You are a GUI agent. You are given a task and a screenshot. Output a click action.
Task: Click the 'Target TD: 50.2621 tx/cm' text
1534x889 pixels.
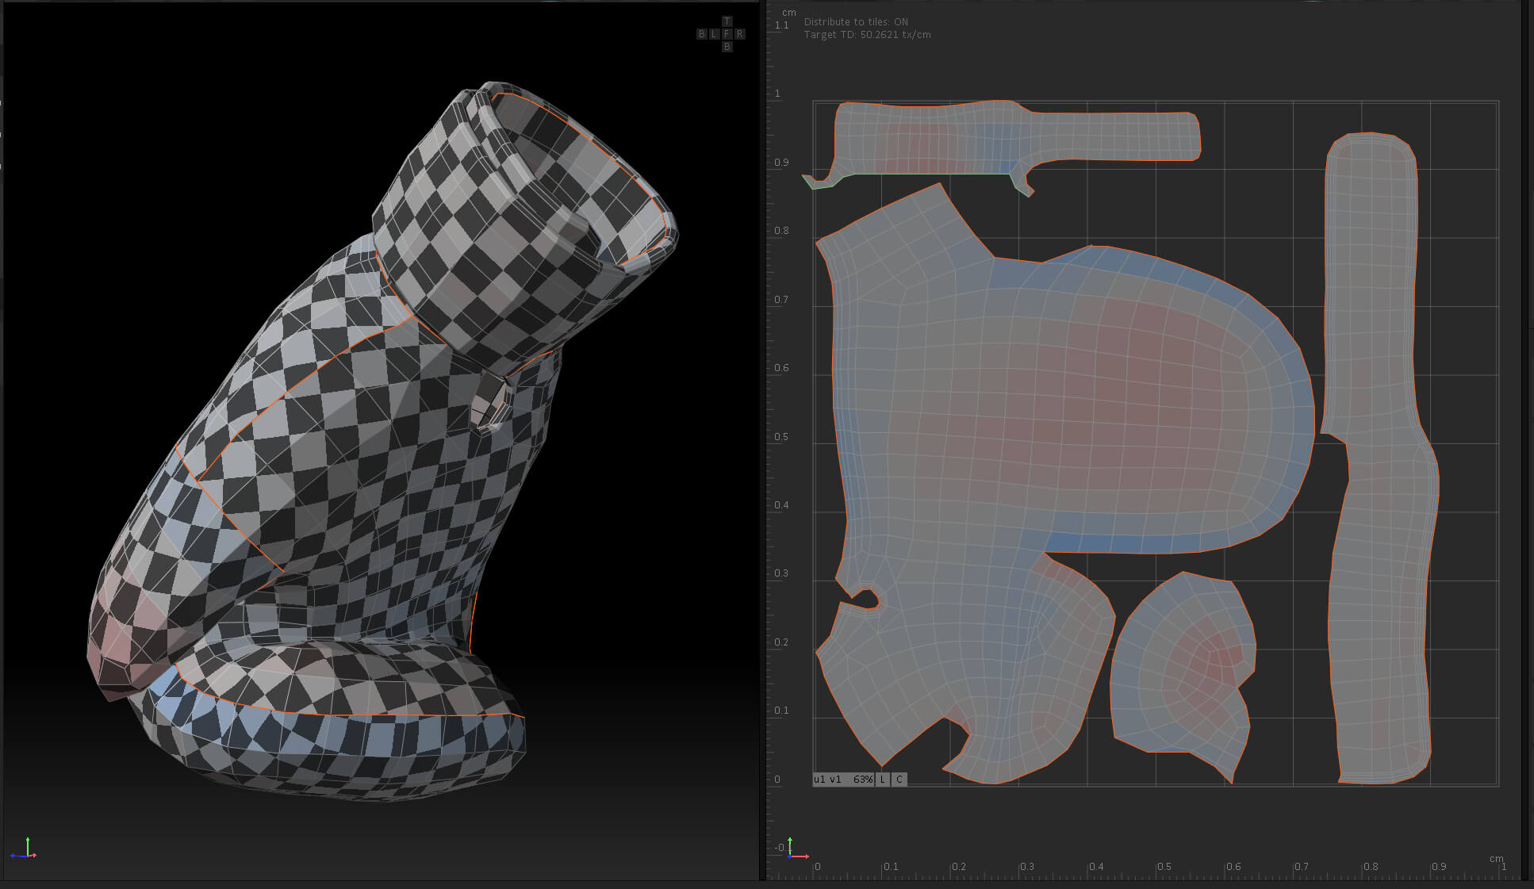click(x=867, y=35)
